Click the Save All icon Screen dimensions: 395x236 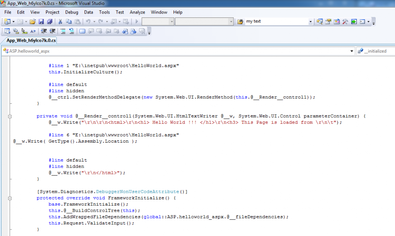pos(50,21)
